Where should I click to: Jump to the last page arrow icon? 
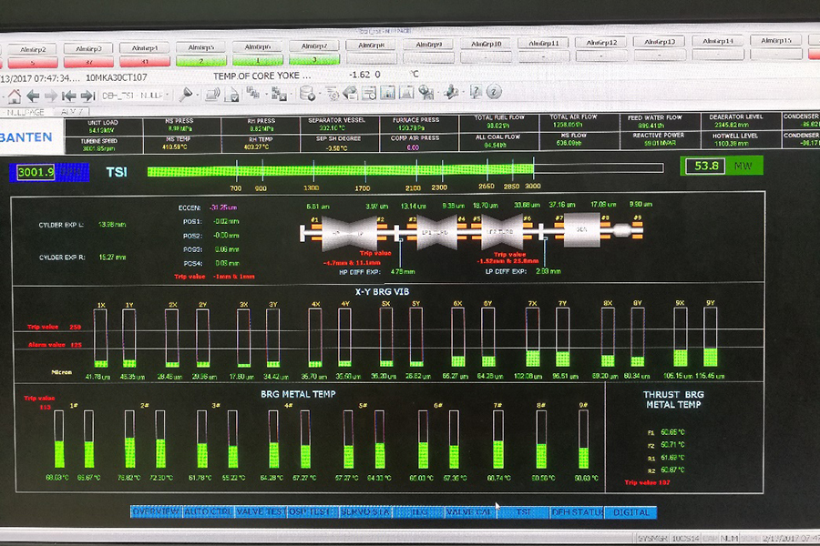point(87,95)
